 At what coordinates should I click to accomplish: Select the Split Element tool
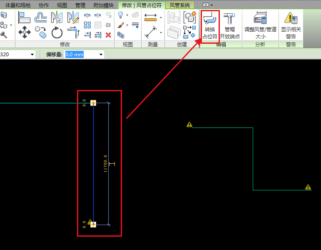(87, 15)
